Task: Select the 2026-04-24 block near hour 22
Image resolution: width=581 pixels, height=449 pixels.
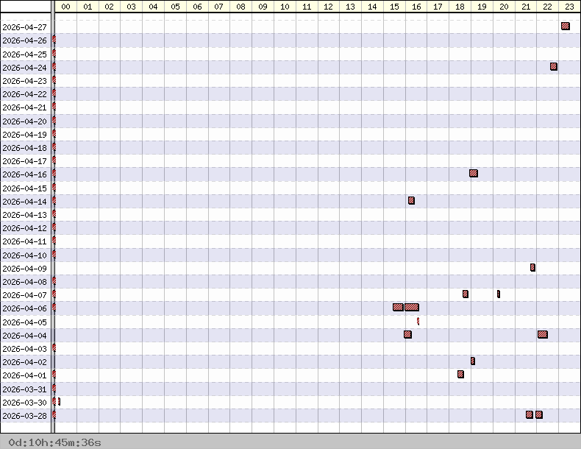Action: [554, 67]
